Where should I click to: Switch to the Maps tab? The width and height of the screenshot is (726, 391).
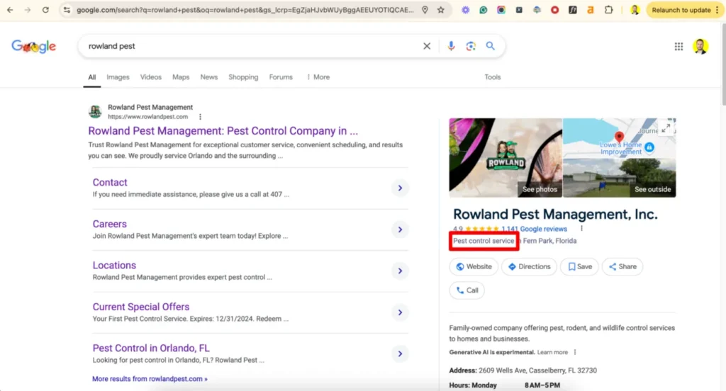[181, 77]
